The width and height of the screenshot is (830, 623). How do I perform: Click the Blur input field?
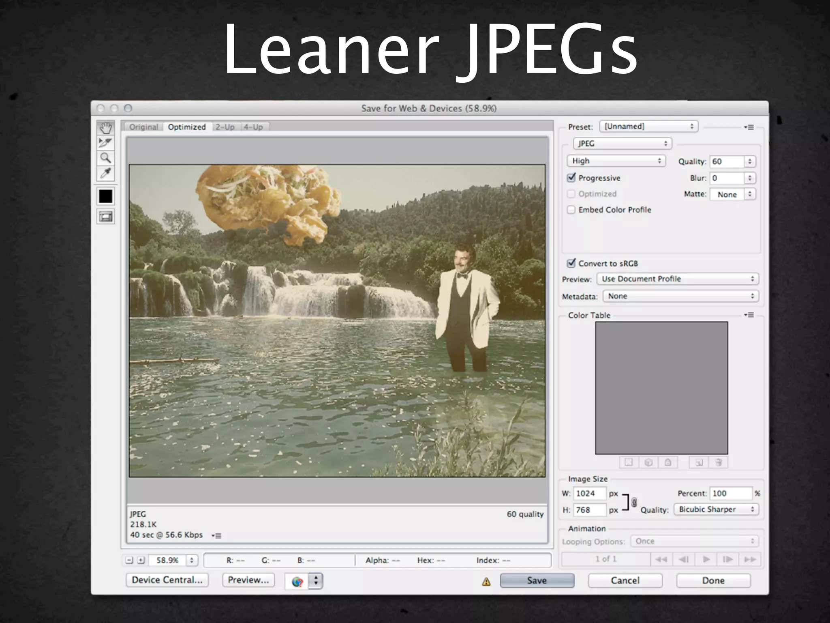coord(727,178)
